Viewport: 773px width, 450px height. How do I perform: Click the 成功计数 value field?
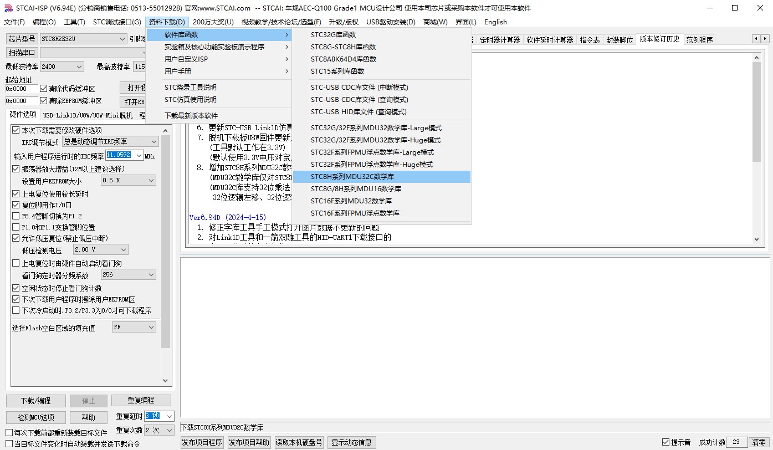[x=736, y=442]
